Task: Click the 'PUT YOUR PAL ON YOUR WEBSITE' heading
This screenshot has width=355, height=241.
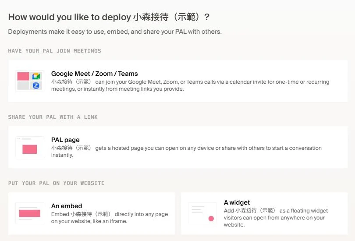Action: click(56, 183)
